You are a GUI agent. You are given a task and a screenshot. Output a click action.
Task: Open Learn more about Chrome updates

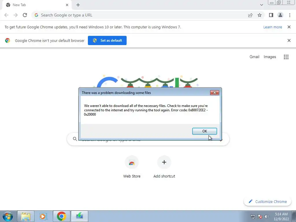(x=273, y=27)
